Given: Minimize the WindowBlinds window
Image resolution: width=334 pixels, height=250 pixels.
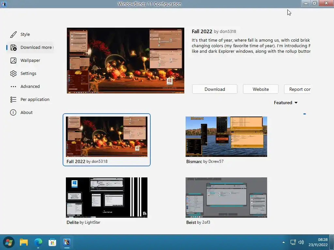Looking at the screenshot, I should 306,3.
